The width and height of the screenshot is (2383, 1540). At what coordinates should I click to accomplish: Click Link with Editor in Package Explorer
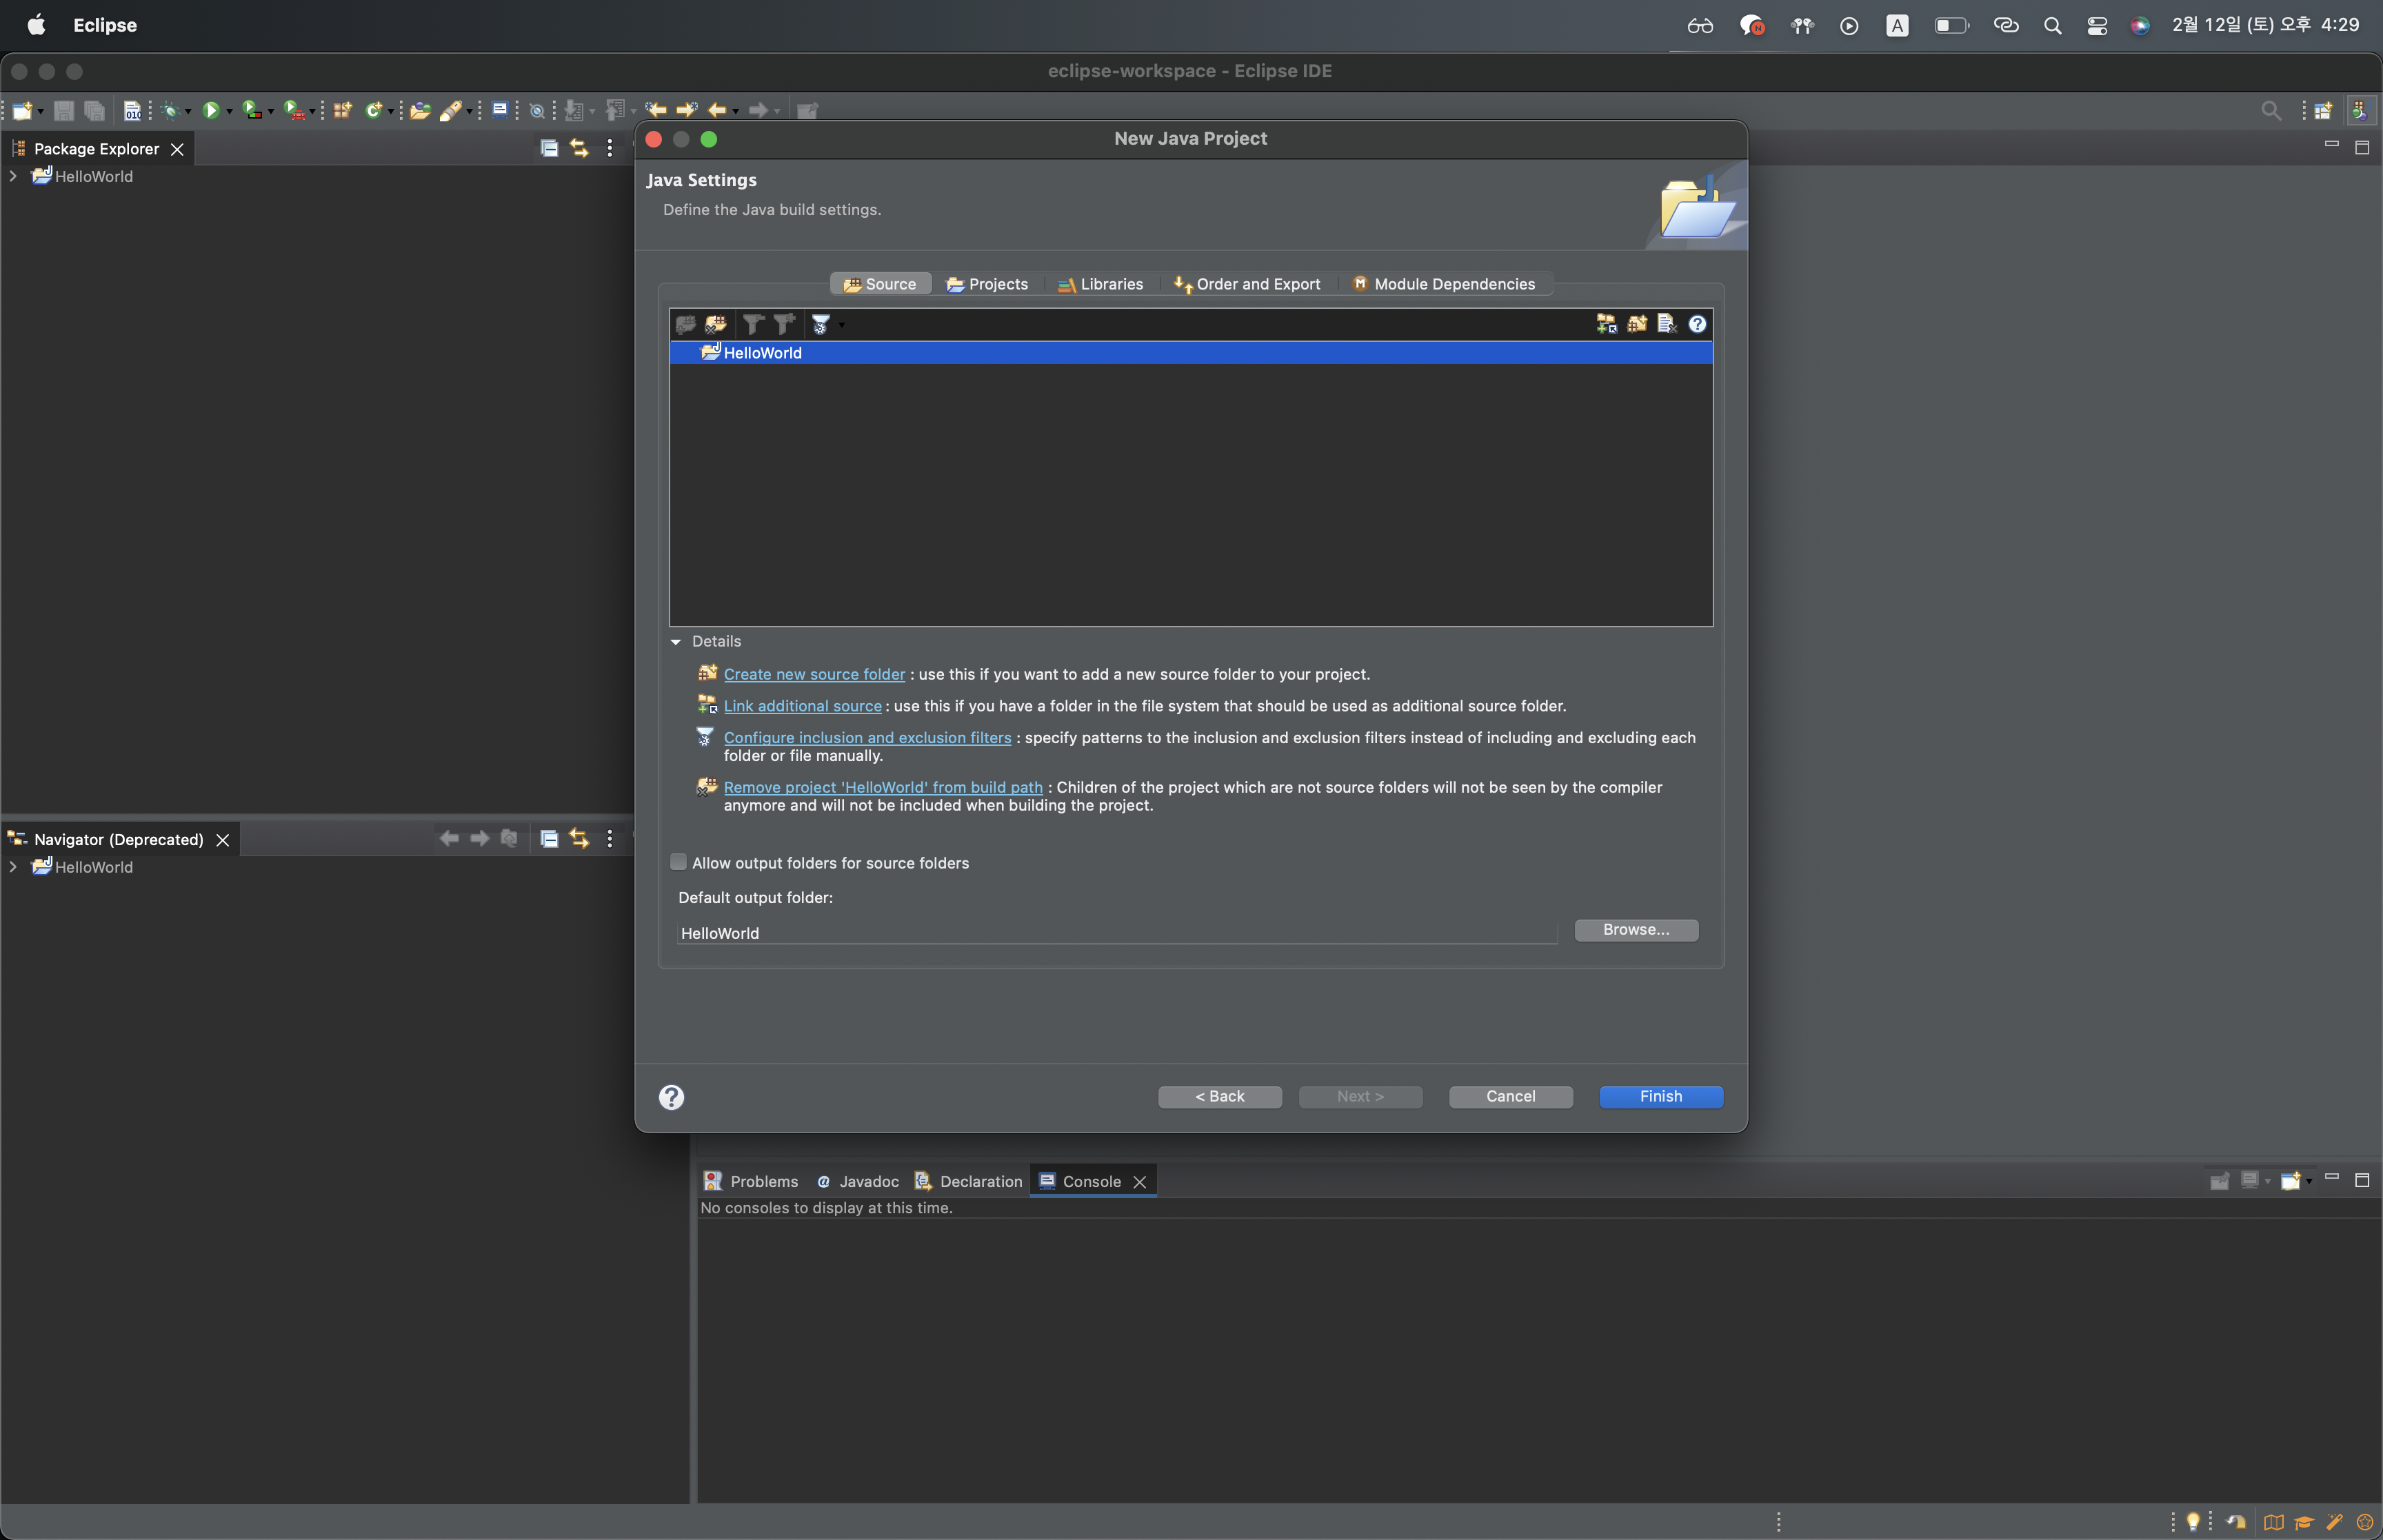tap(579, 148)
